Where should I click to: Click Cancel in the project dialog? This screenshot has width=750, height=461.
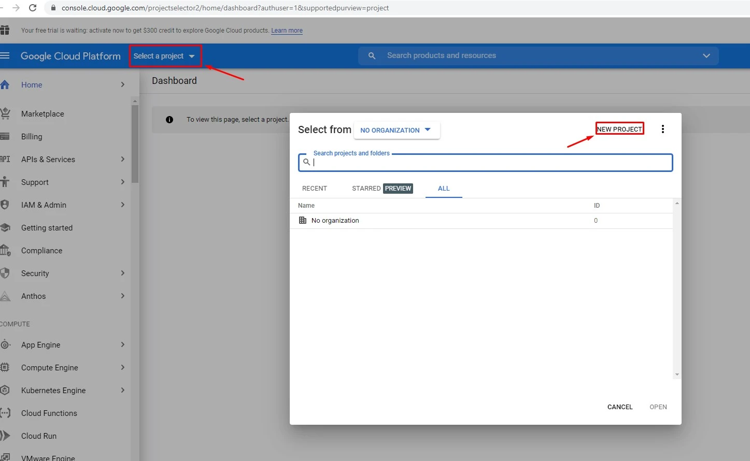620,407
